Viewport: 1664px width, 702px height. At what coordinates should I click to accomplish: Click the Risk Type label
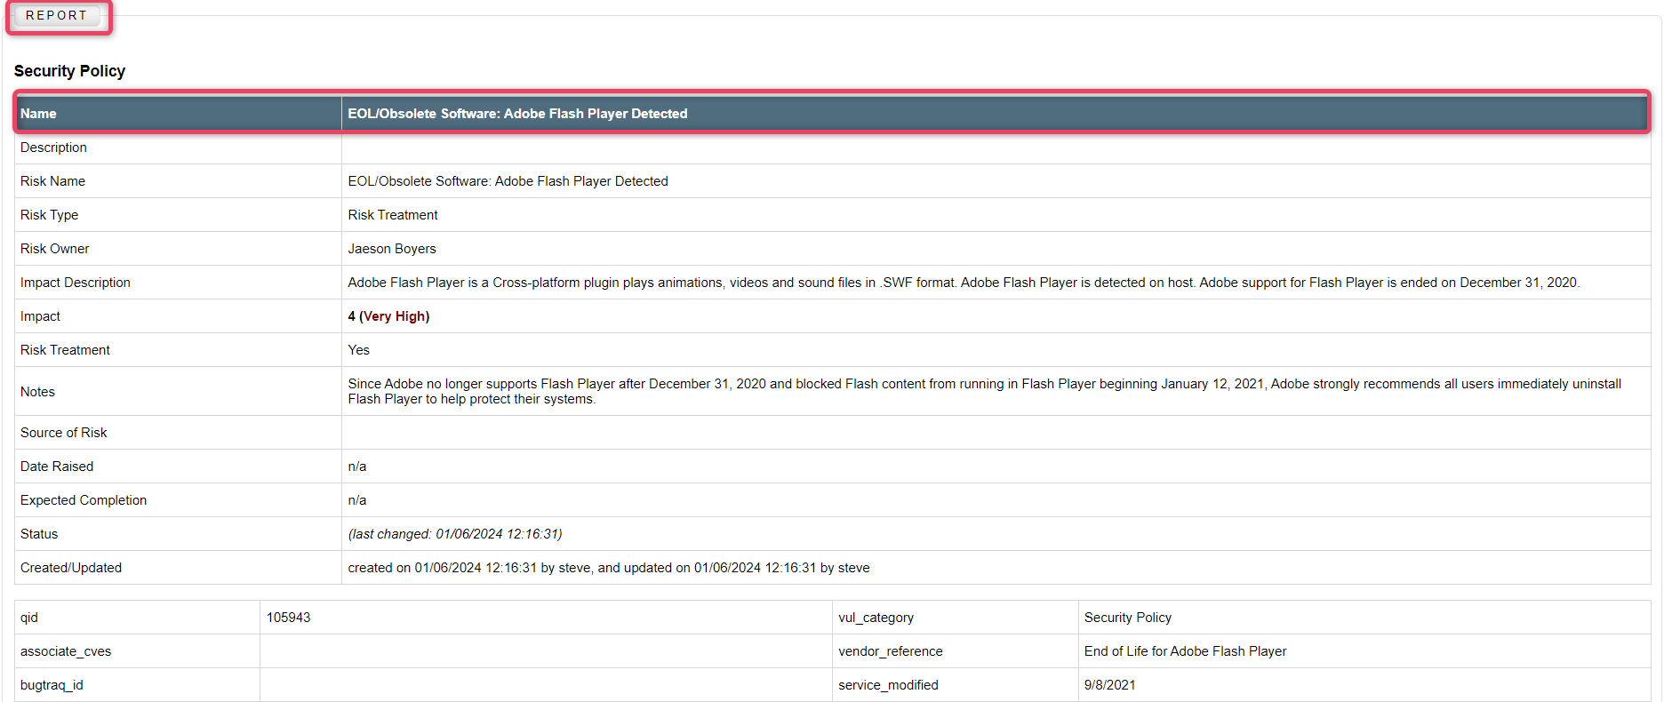49,215
